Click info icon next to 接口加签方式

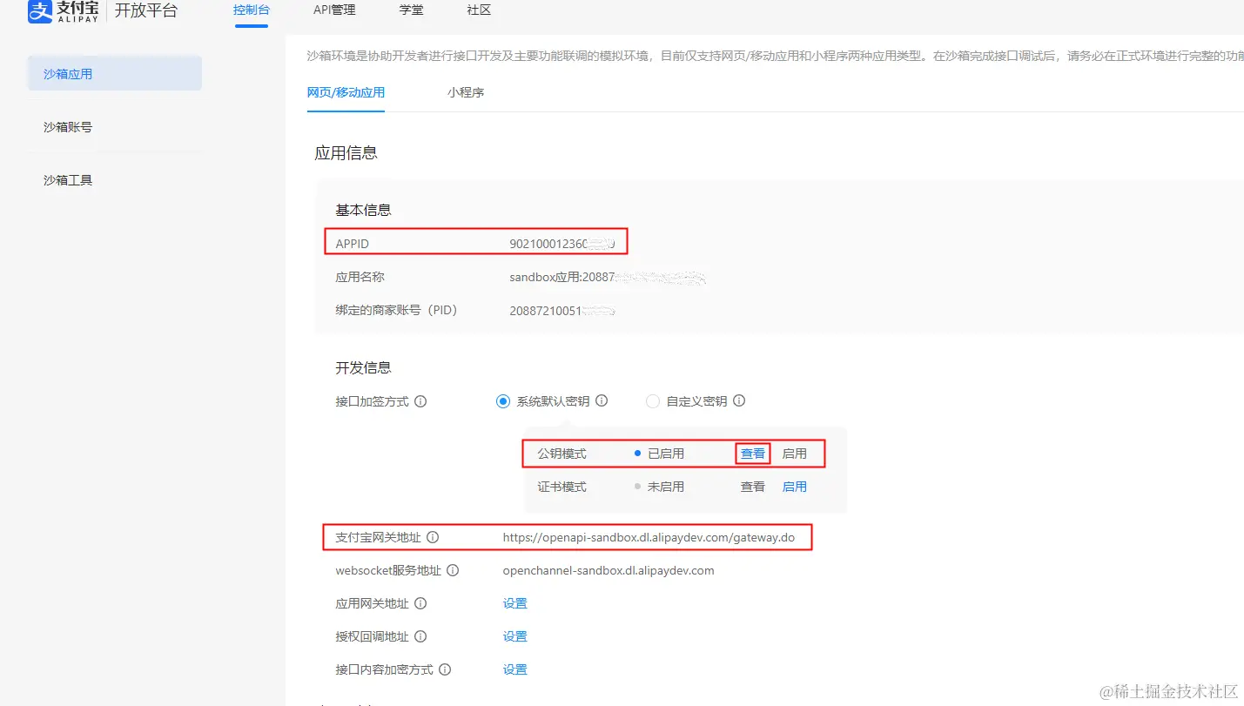pos(420,401)
